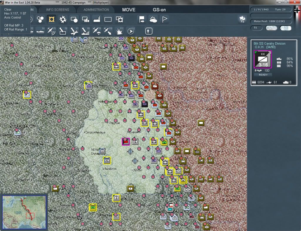Click the date and turn display
This screenshot has width=301, height=231.
pyautogui.click(x=270, y=9)
